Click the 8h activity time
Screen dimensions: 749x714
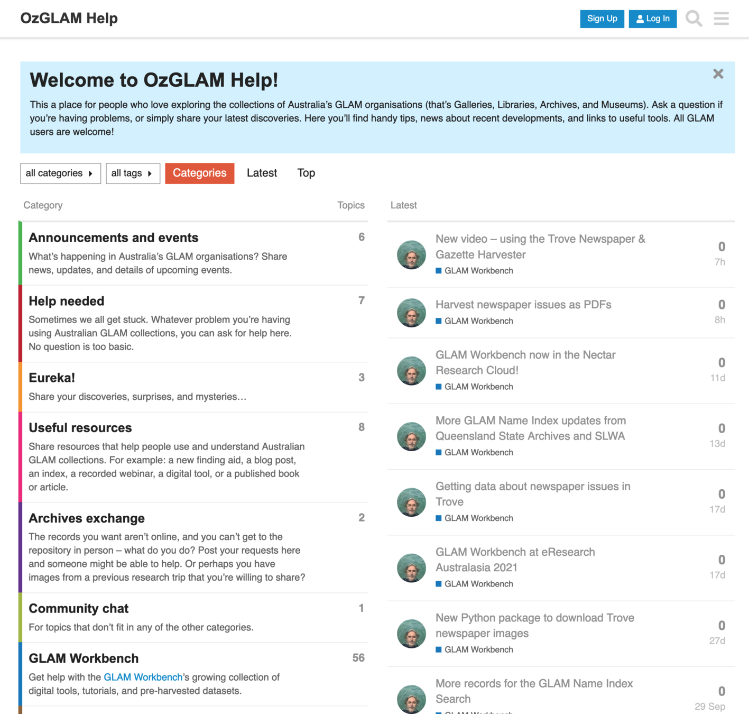(719, 320)
